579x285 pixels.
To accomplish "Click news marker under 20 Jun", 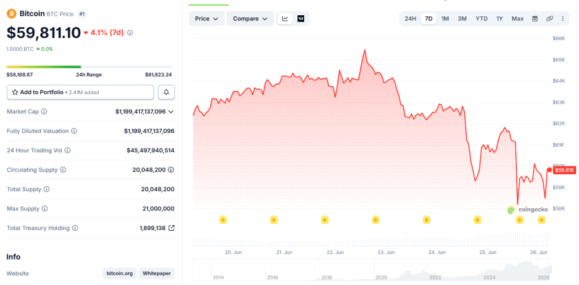I will pyautogui.click(x=223, y=220).
